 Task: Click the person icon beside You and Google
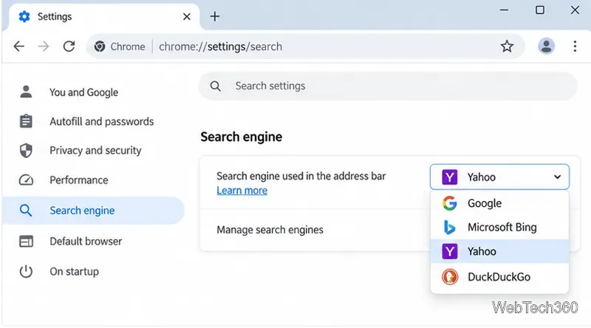click(26, 92)
